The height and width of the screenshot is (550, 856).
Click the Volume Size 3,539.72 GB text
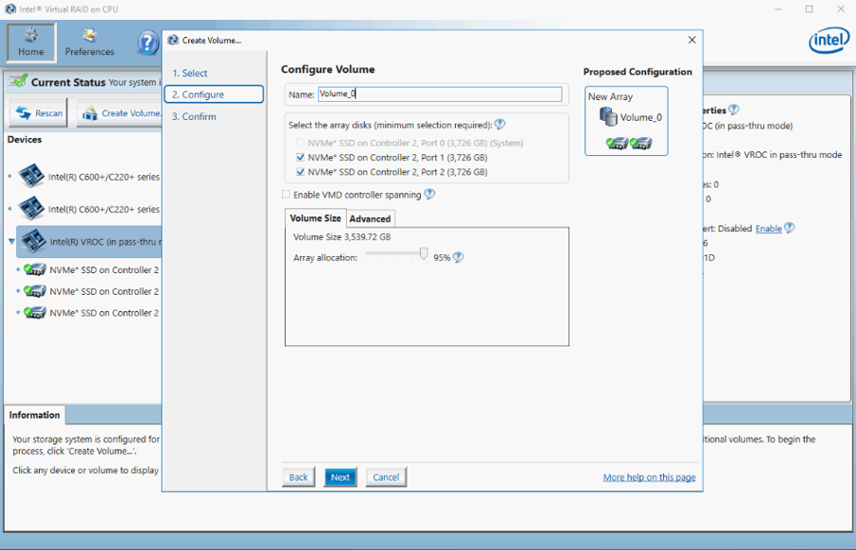tap(341, 237)
